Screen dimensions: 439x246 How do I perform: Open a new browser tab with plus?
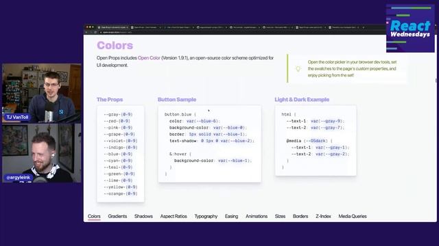364,27
